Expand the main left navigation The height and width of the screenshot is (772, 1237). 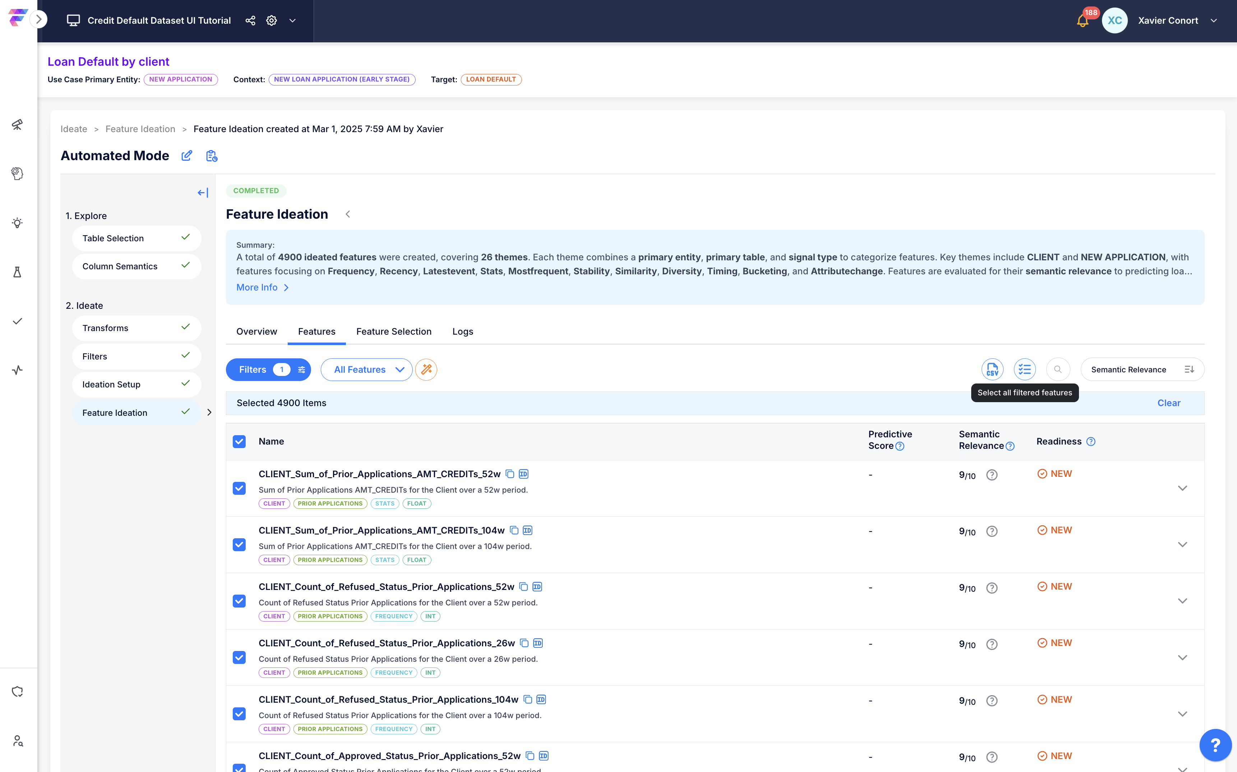[x=39, y=19]
